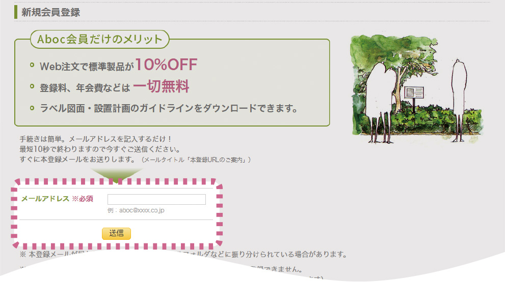Click the 一切無料 highlighted text
The width and height of the screenshot is (505, 282).
(161, 86)
